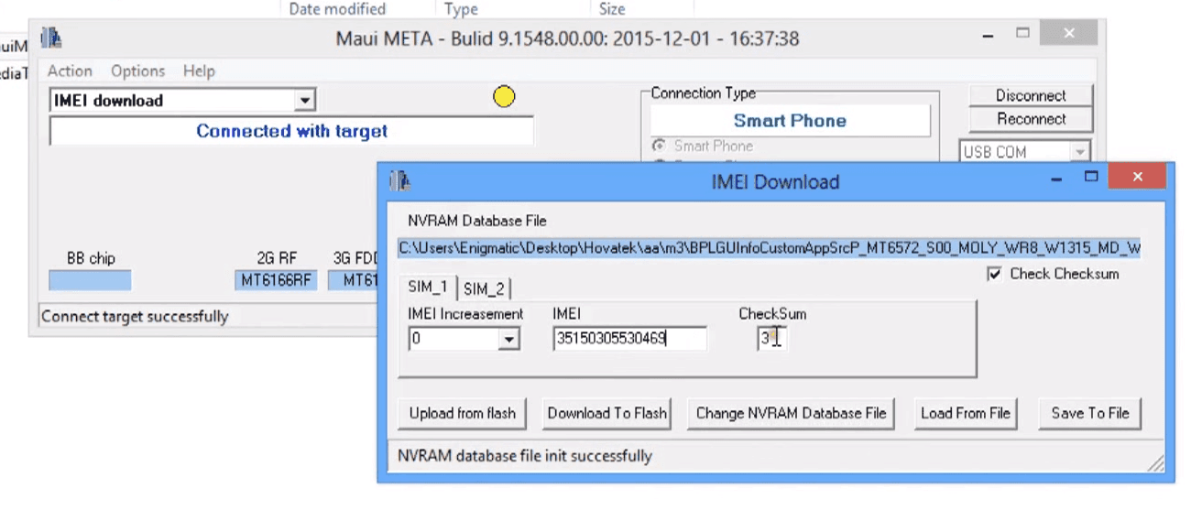
Task: Expand the IMEI download function dropdown
Action: [305, 101]
